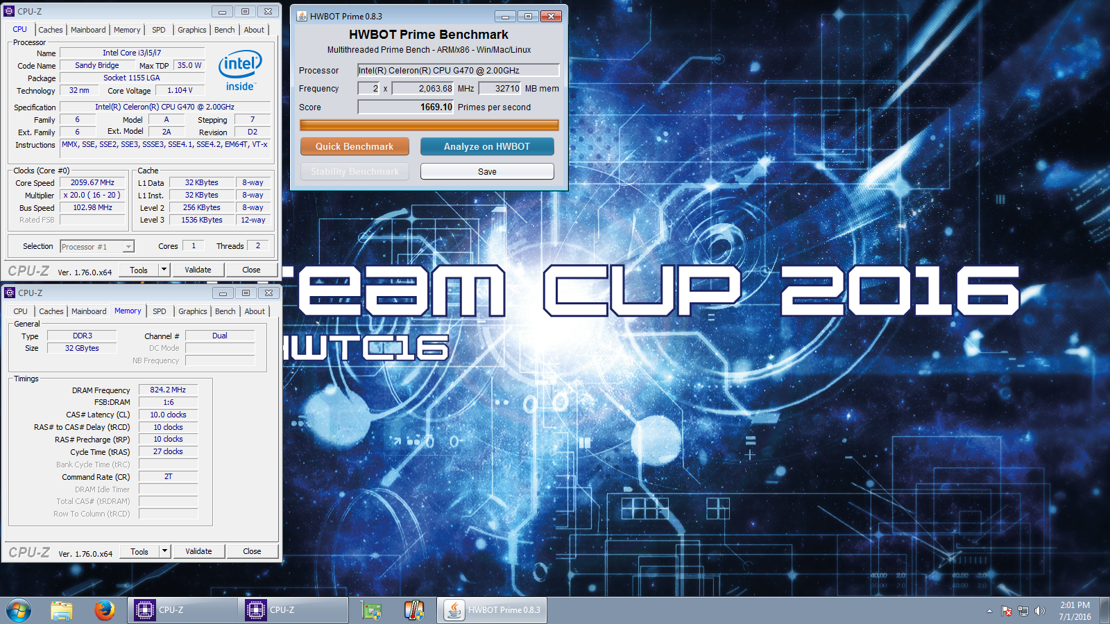The image size is (1110, 624).
Task: Click the DRAM Frequency value 824.2 MHz
Action: pos(168,390)
